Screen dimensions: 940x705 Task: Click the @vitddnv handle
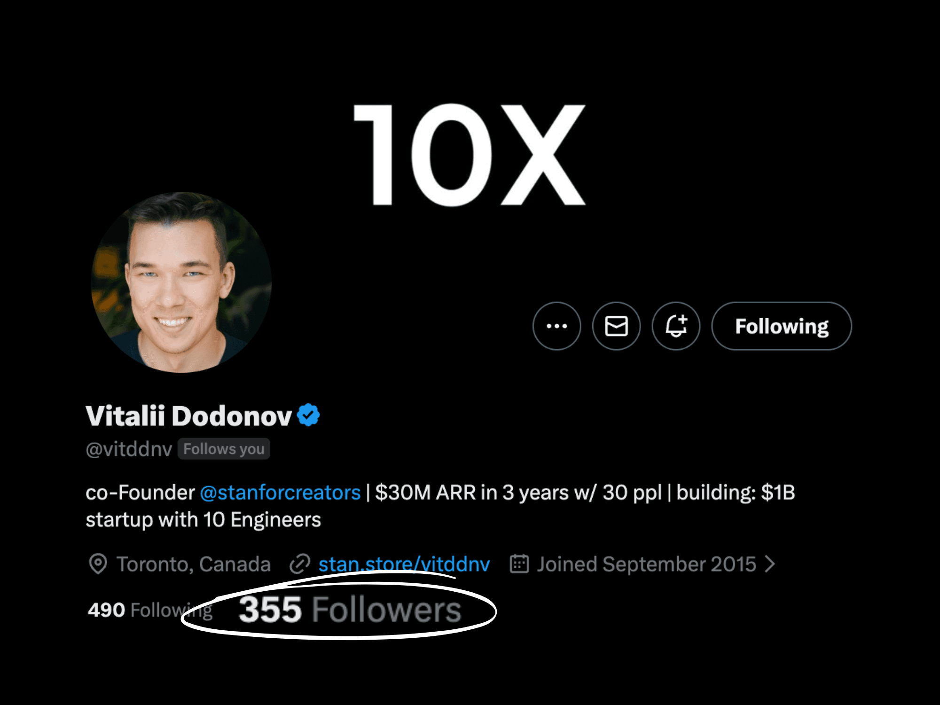[129, 449]
